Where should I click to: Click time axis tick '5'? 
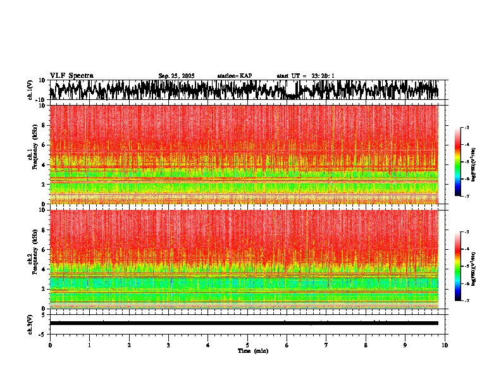click(247, 345)
